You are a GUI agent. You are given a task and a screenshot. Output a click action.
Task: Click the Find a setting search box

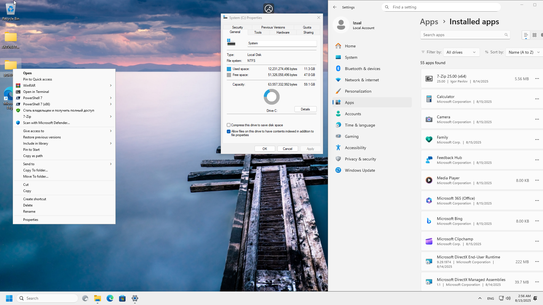click(441, 7)
